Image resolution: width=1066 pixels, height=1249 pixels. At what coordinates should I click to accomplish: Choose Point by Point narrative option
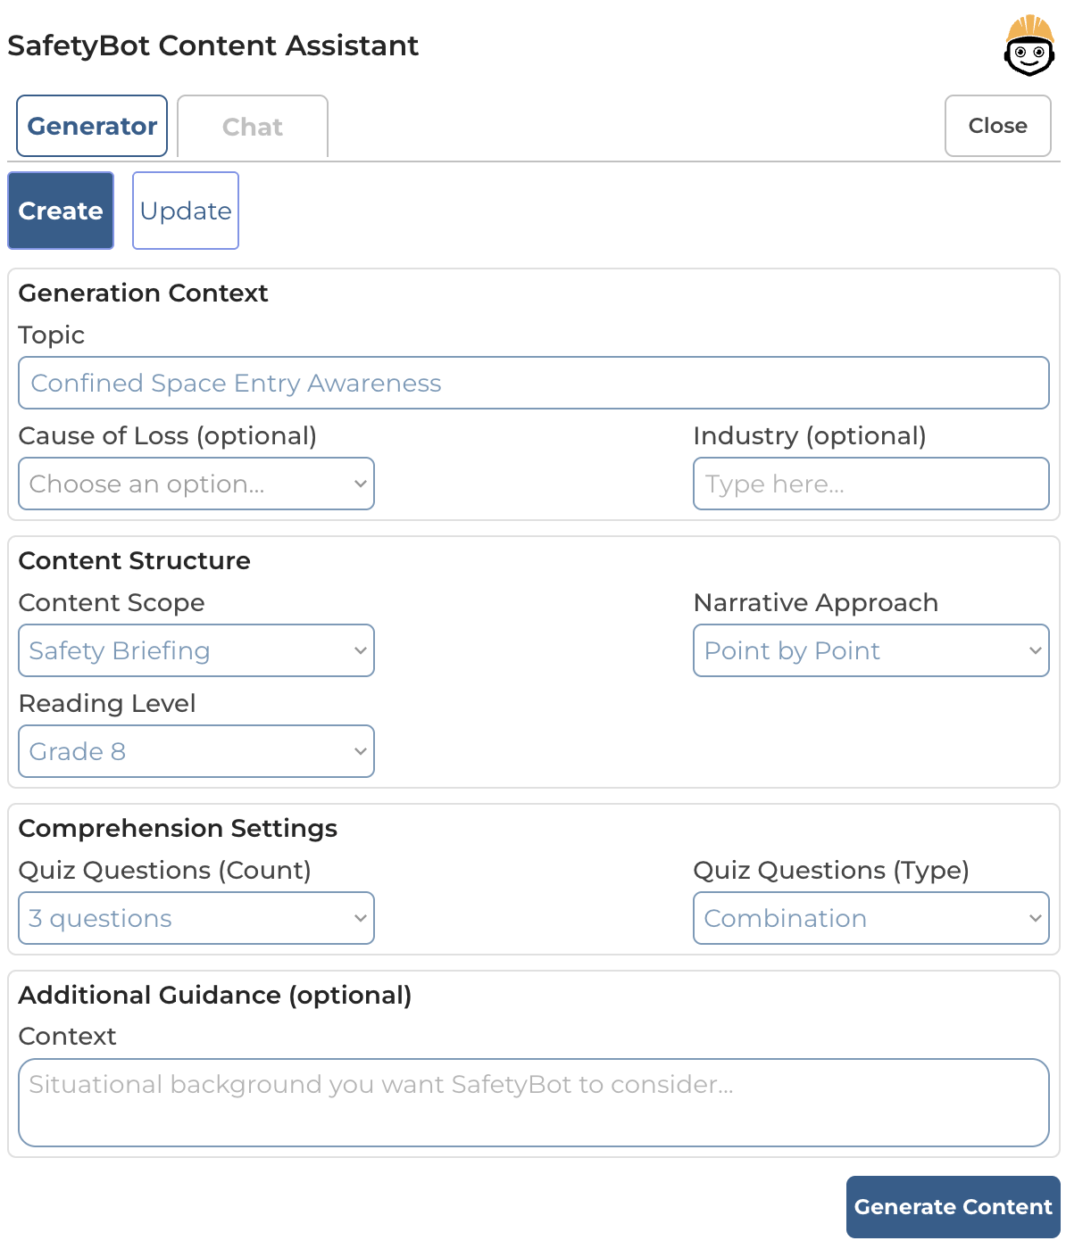[x=870, y=650]
